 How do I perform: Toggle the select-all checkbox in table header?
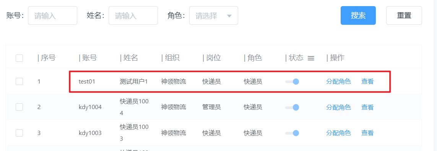pyautogui.click(x=19, y=58)
